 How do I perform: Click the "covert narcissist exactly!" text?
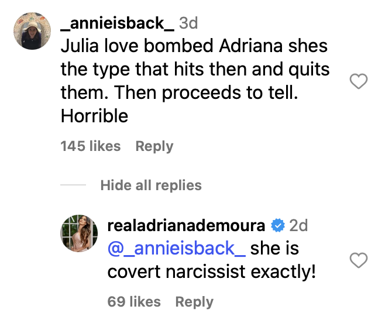point(212,271)
